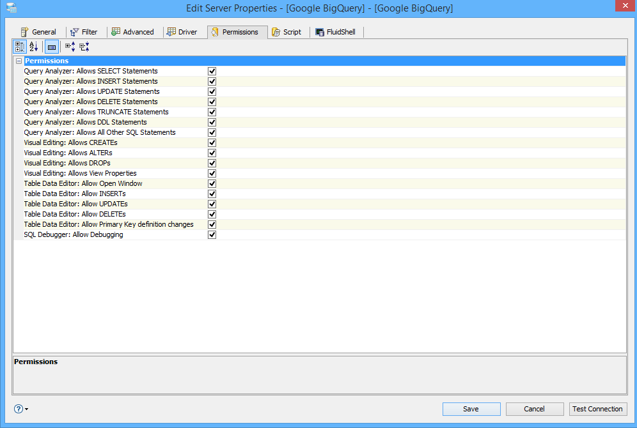Uncheck Visual Editing Allows DROPs checkbox
The width and height of the screenshot is (637, 428).
(212, 163)
